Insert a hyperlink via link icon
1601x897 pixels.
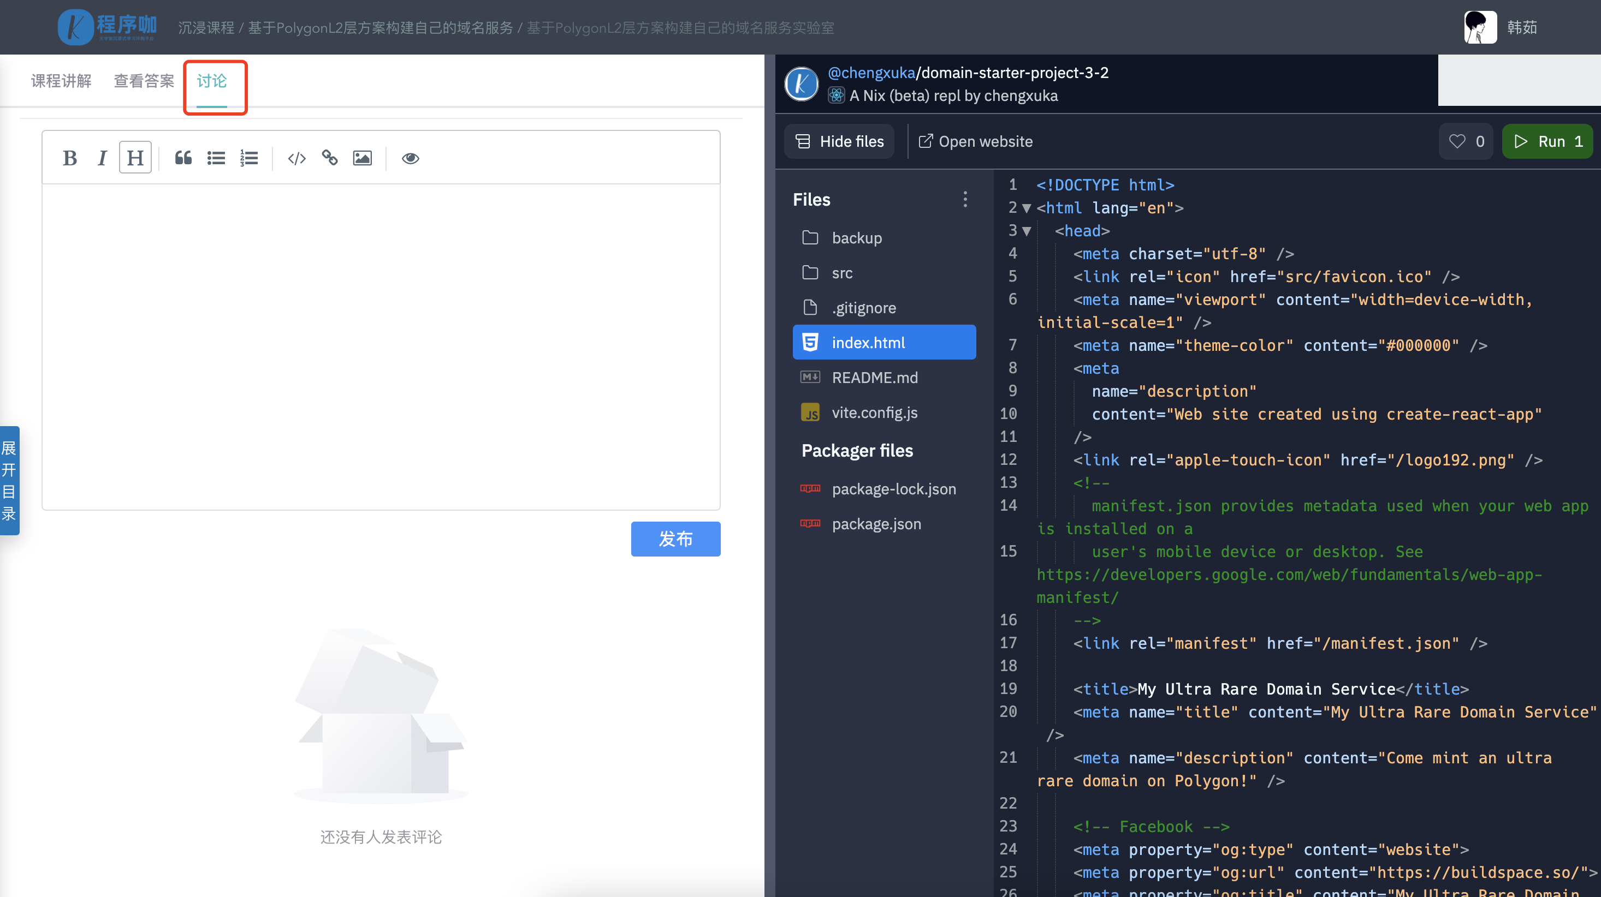click(x=329, y=158)
